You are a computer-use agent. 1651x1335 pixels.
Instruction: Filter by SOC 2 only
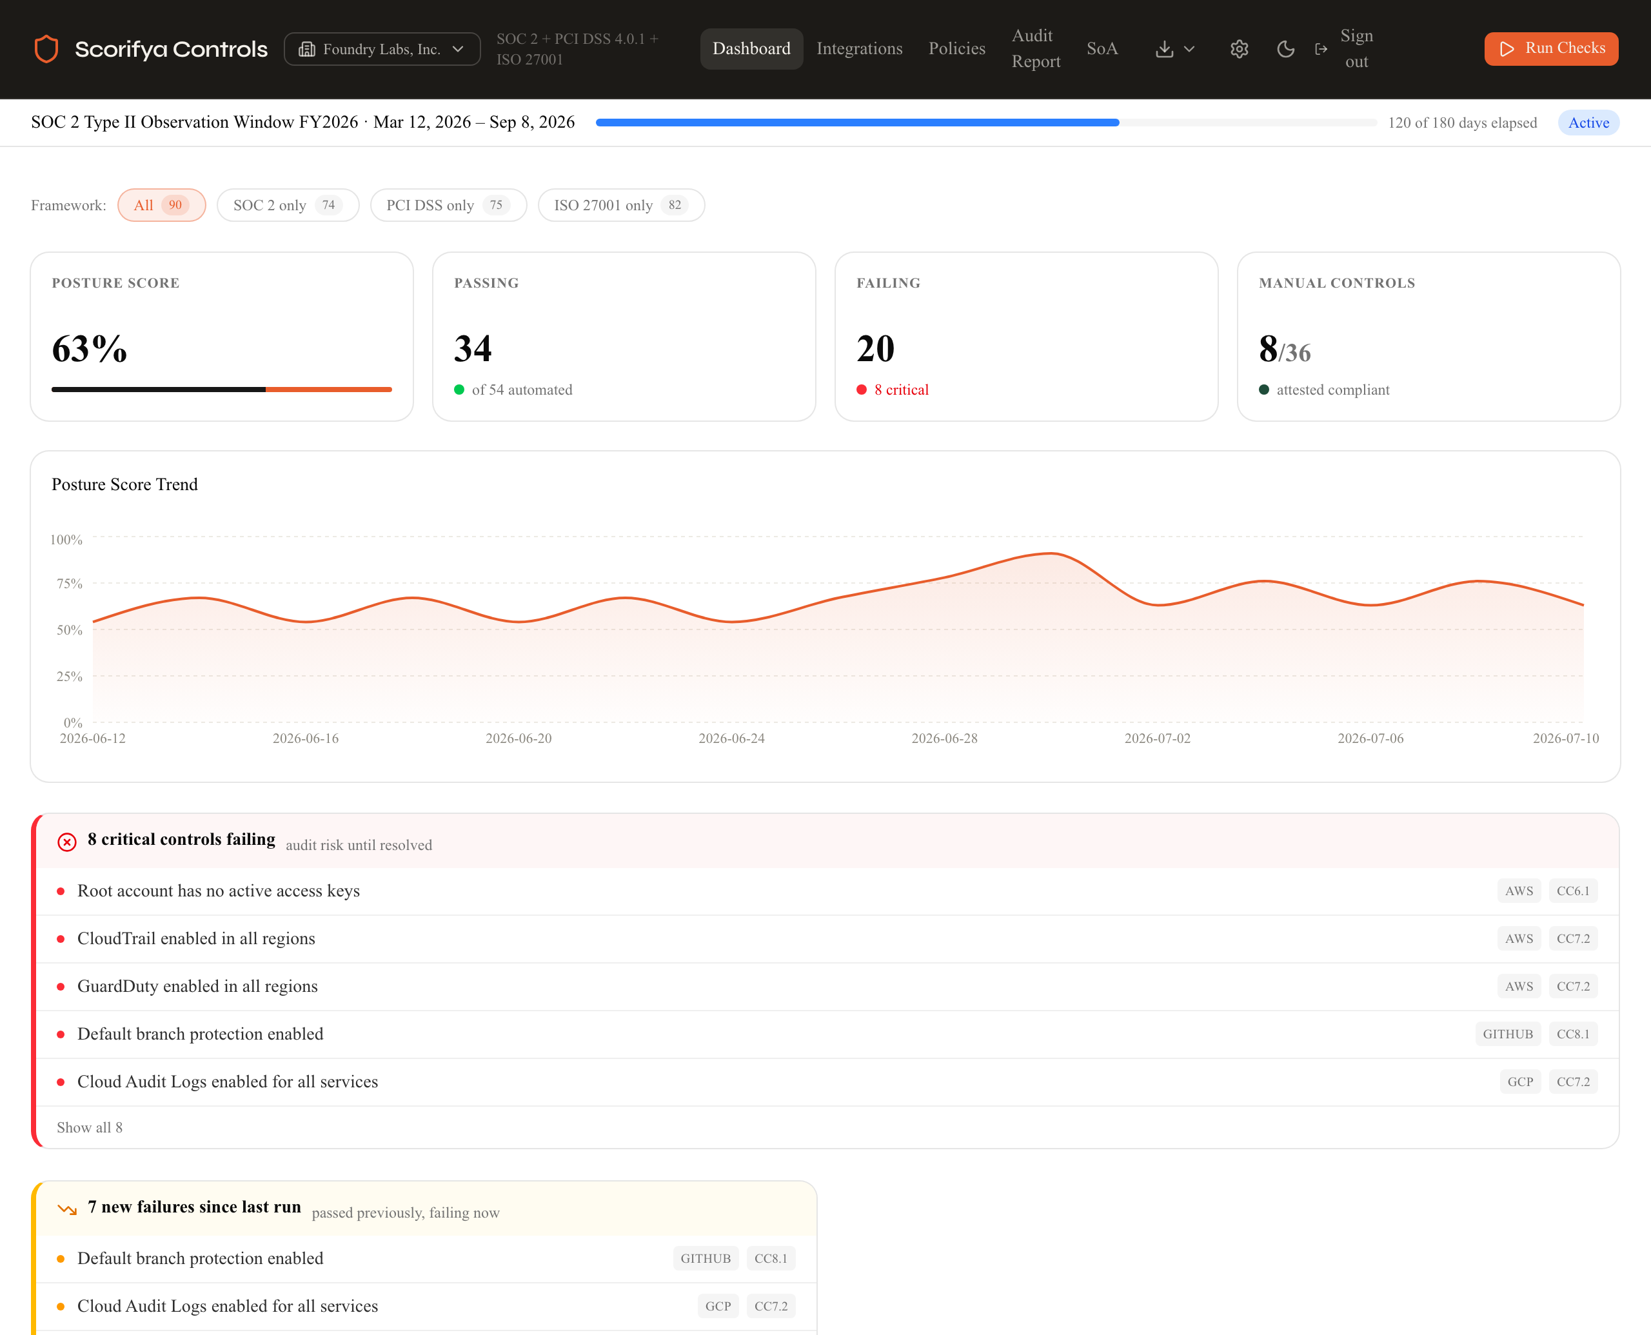pos(288,205)
